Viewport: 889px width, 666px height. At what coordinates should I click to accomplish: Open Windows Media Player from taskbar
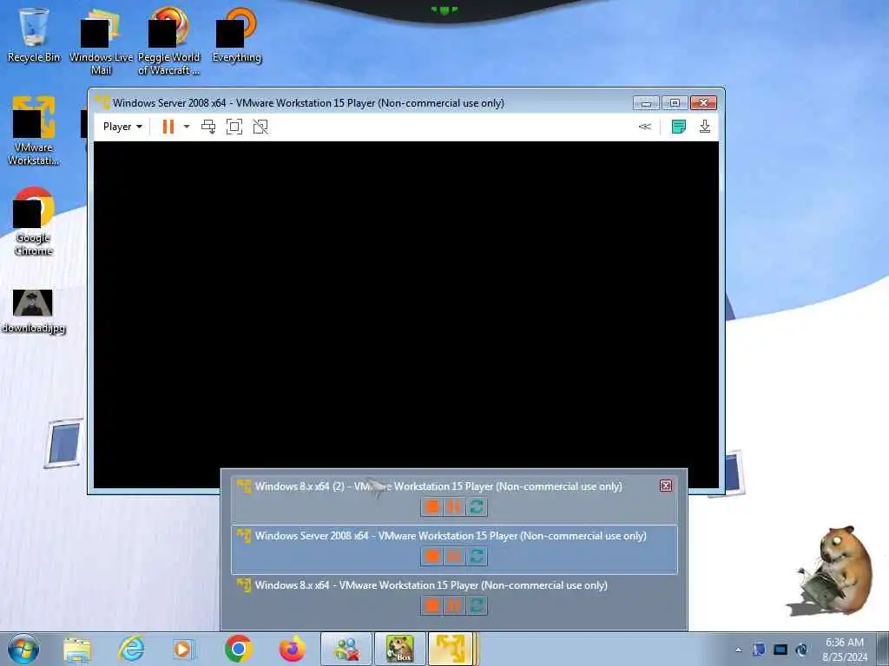coord(183,649)
